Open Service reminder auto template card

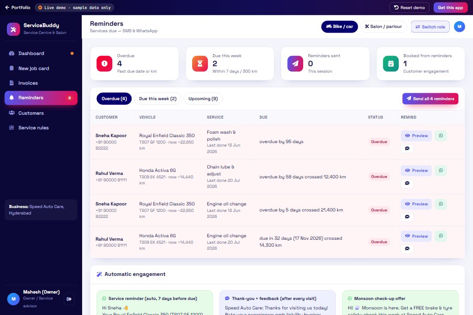click(x=154, y=303)
